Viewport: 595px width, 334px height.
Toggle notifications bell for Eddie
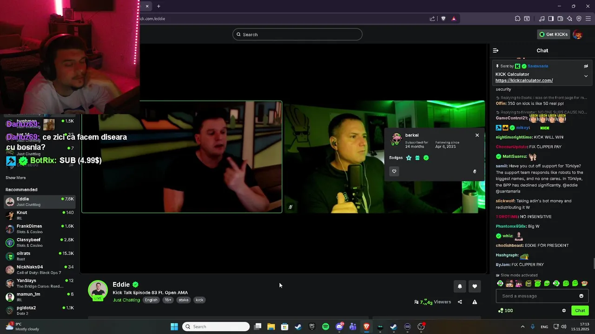click(x=460, y=286)
